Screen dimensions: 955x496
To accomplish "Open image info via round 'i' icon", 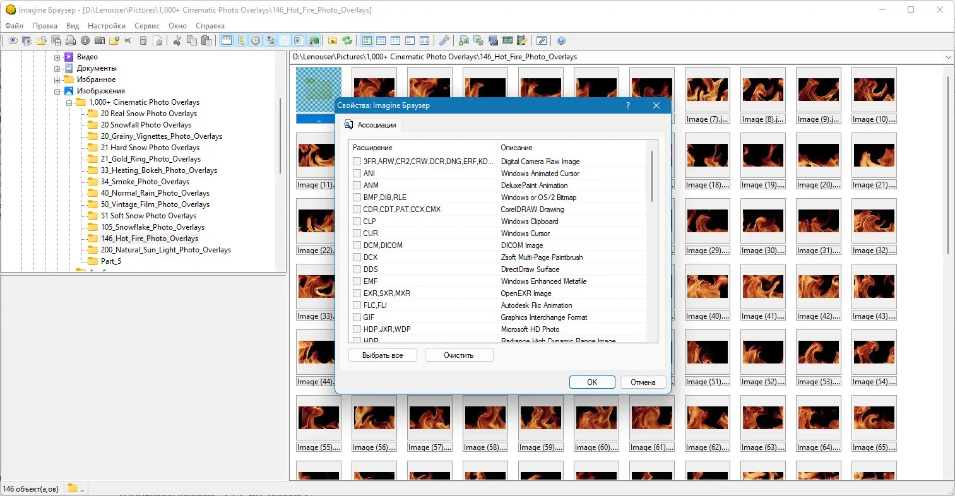I will (x=85, y=41).
